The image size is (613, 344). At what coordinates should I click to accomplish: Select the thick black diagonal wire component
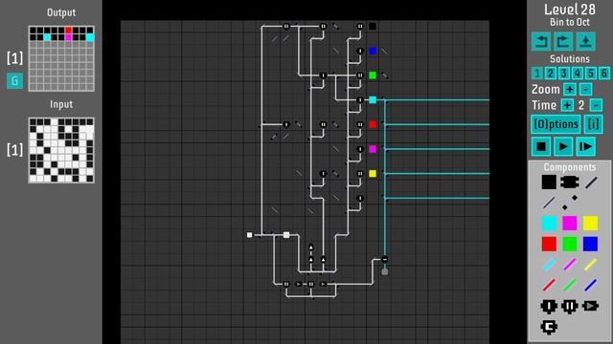point(591,183)
